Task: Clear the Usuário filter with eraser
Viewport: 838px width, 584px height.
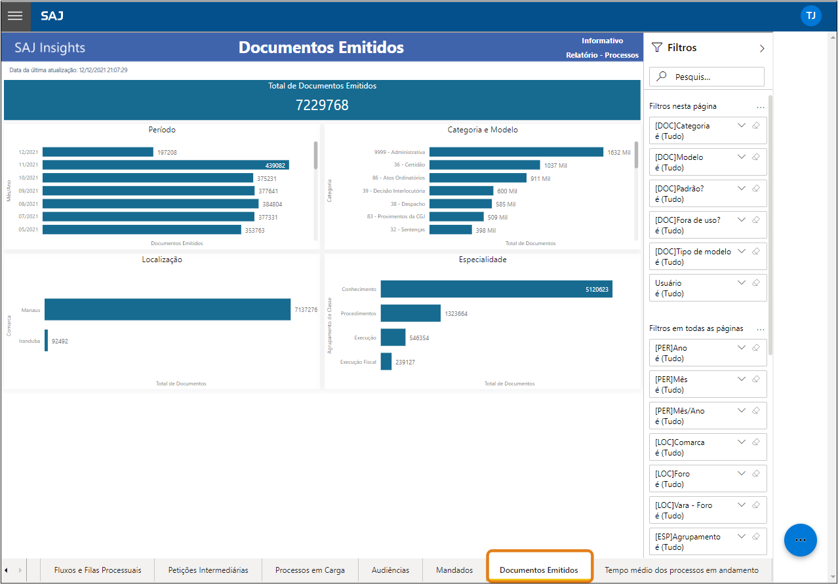Action: click(x=756, y=282)
